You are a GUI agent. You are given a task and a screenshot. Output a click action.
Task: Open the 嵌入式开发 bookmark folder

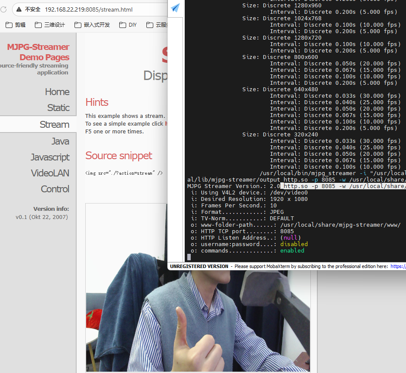tap(92, 25)
